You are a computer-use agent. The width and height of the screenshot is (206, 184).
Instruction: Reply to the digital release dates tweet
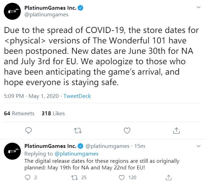[x=27, y=177]
